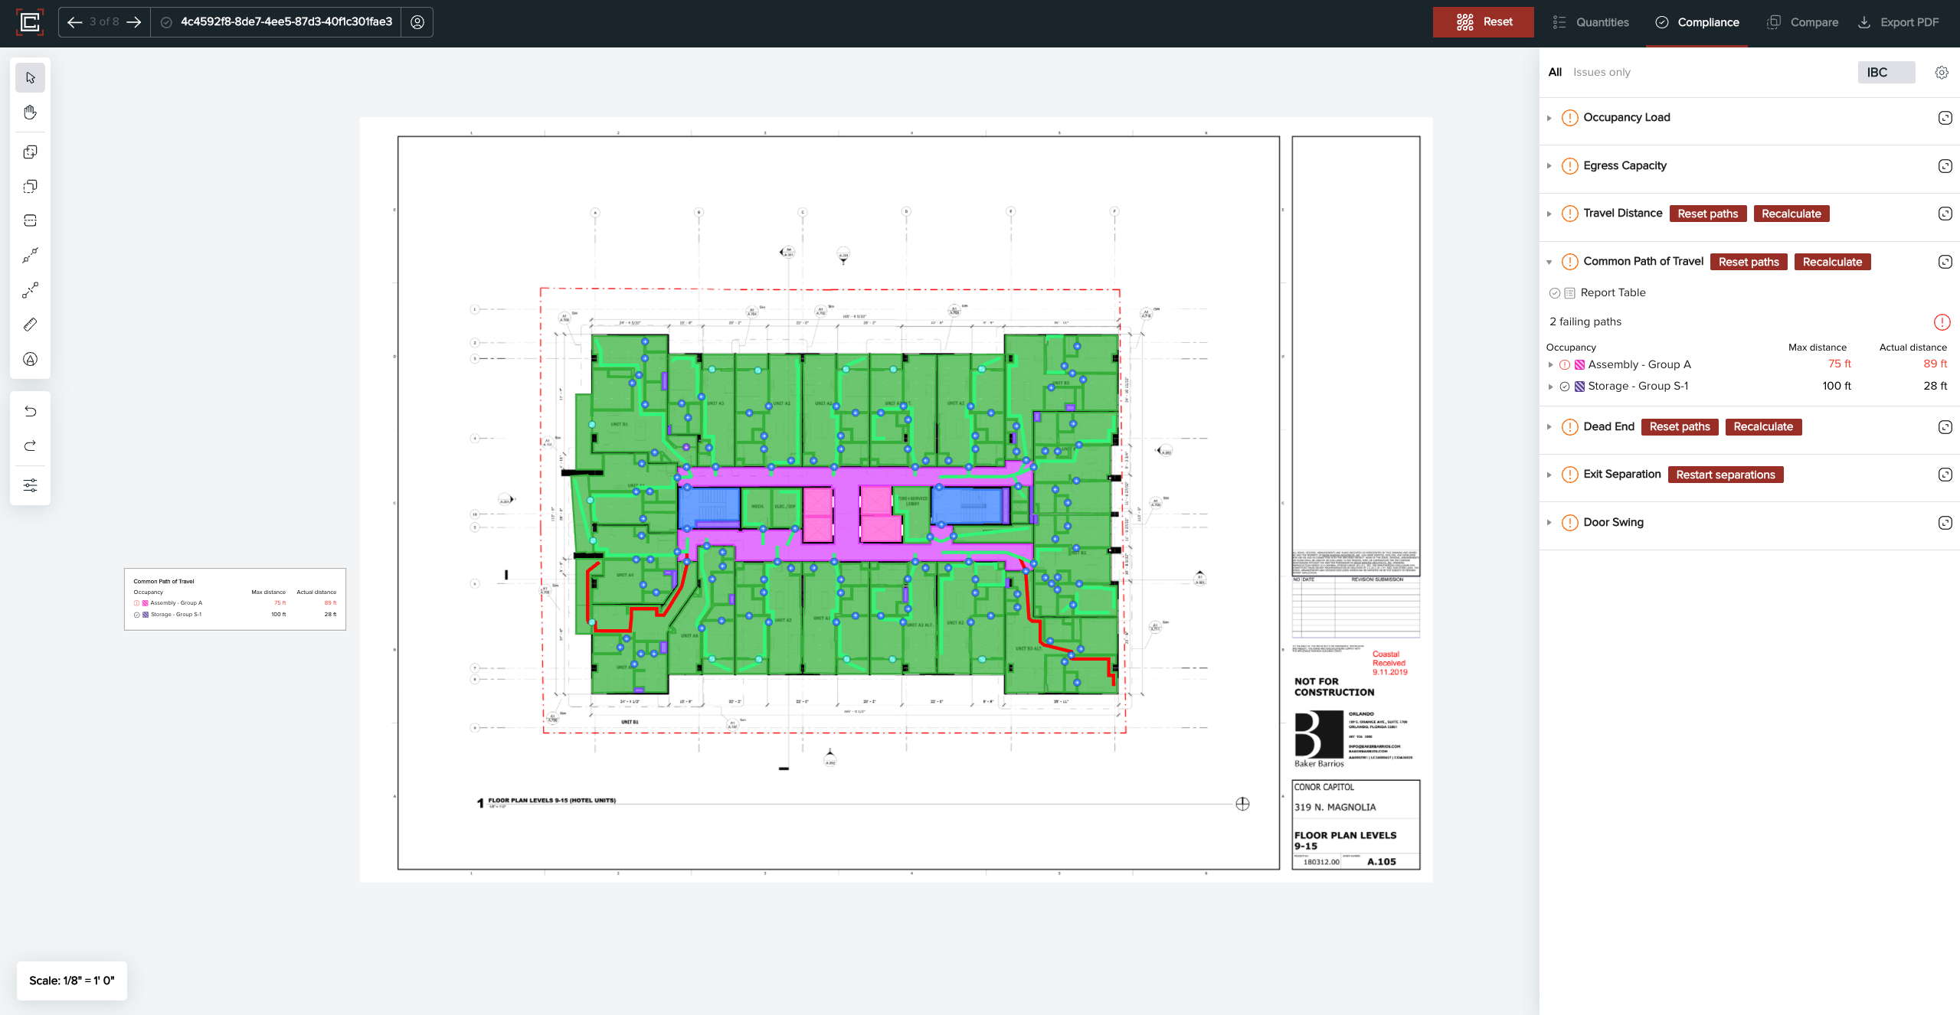
Task: Show Issues only filter
Action: pos(1602,72)
